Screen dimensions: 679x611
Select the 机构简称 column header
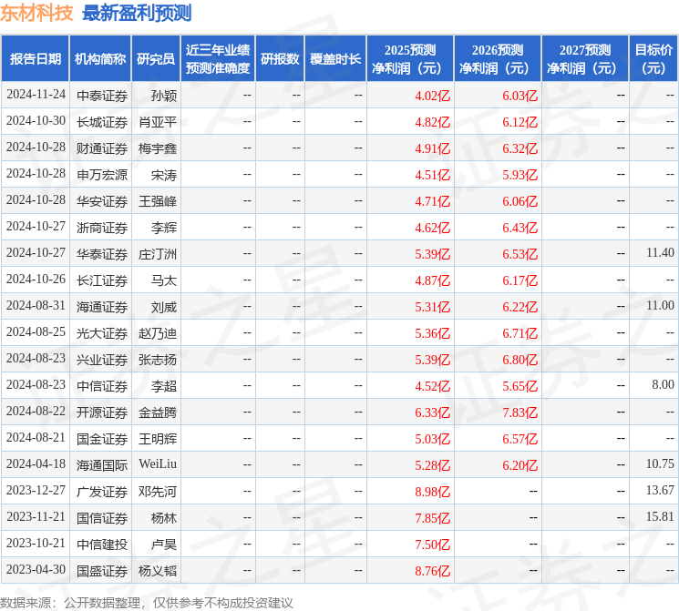tap(100, 59)
